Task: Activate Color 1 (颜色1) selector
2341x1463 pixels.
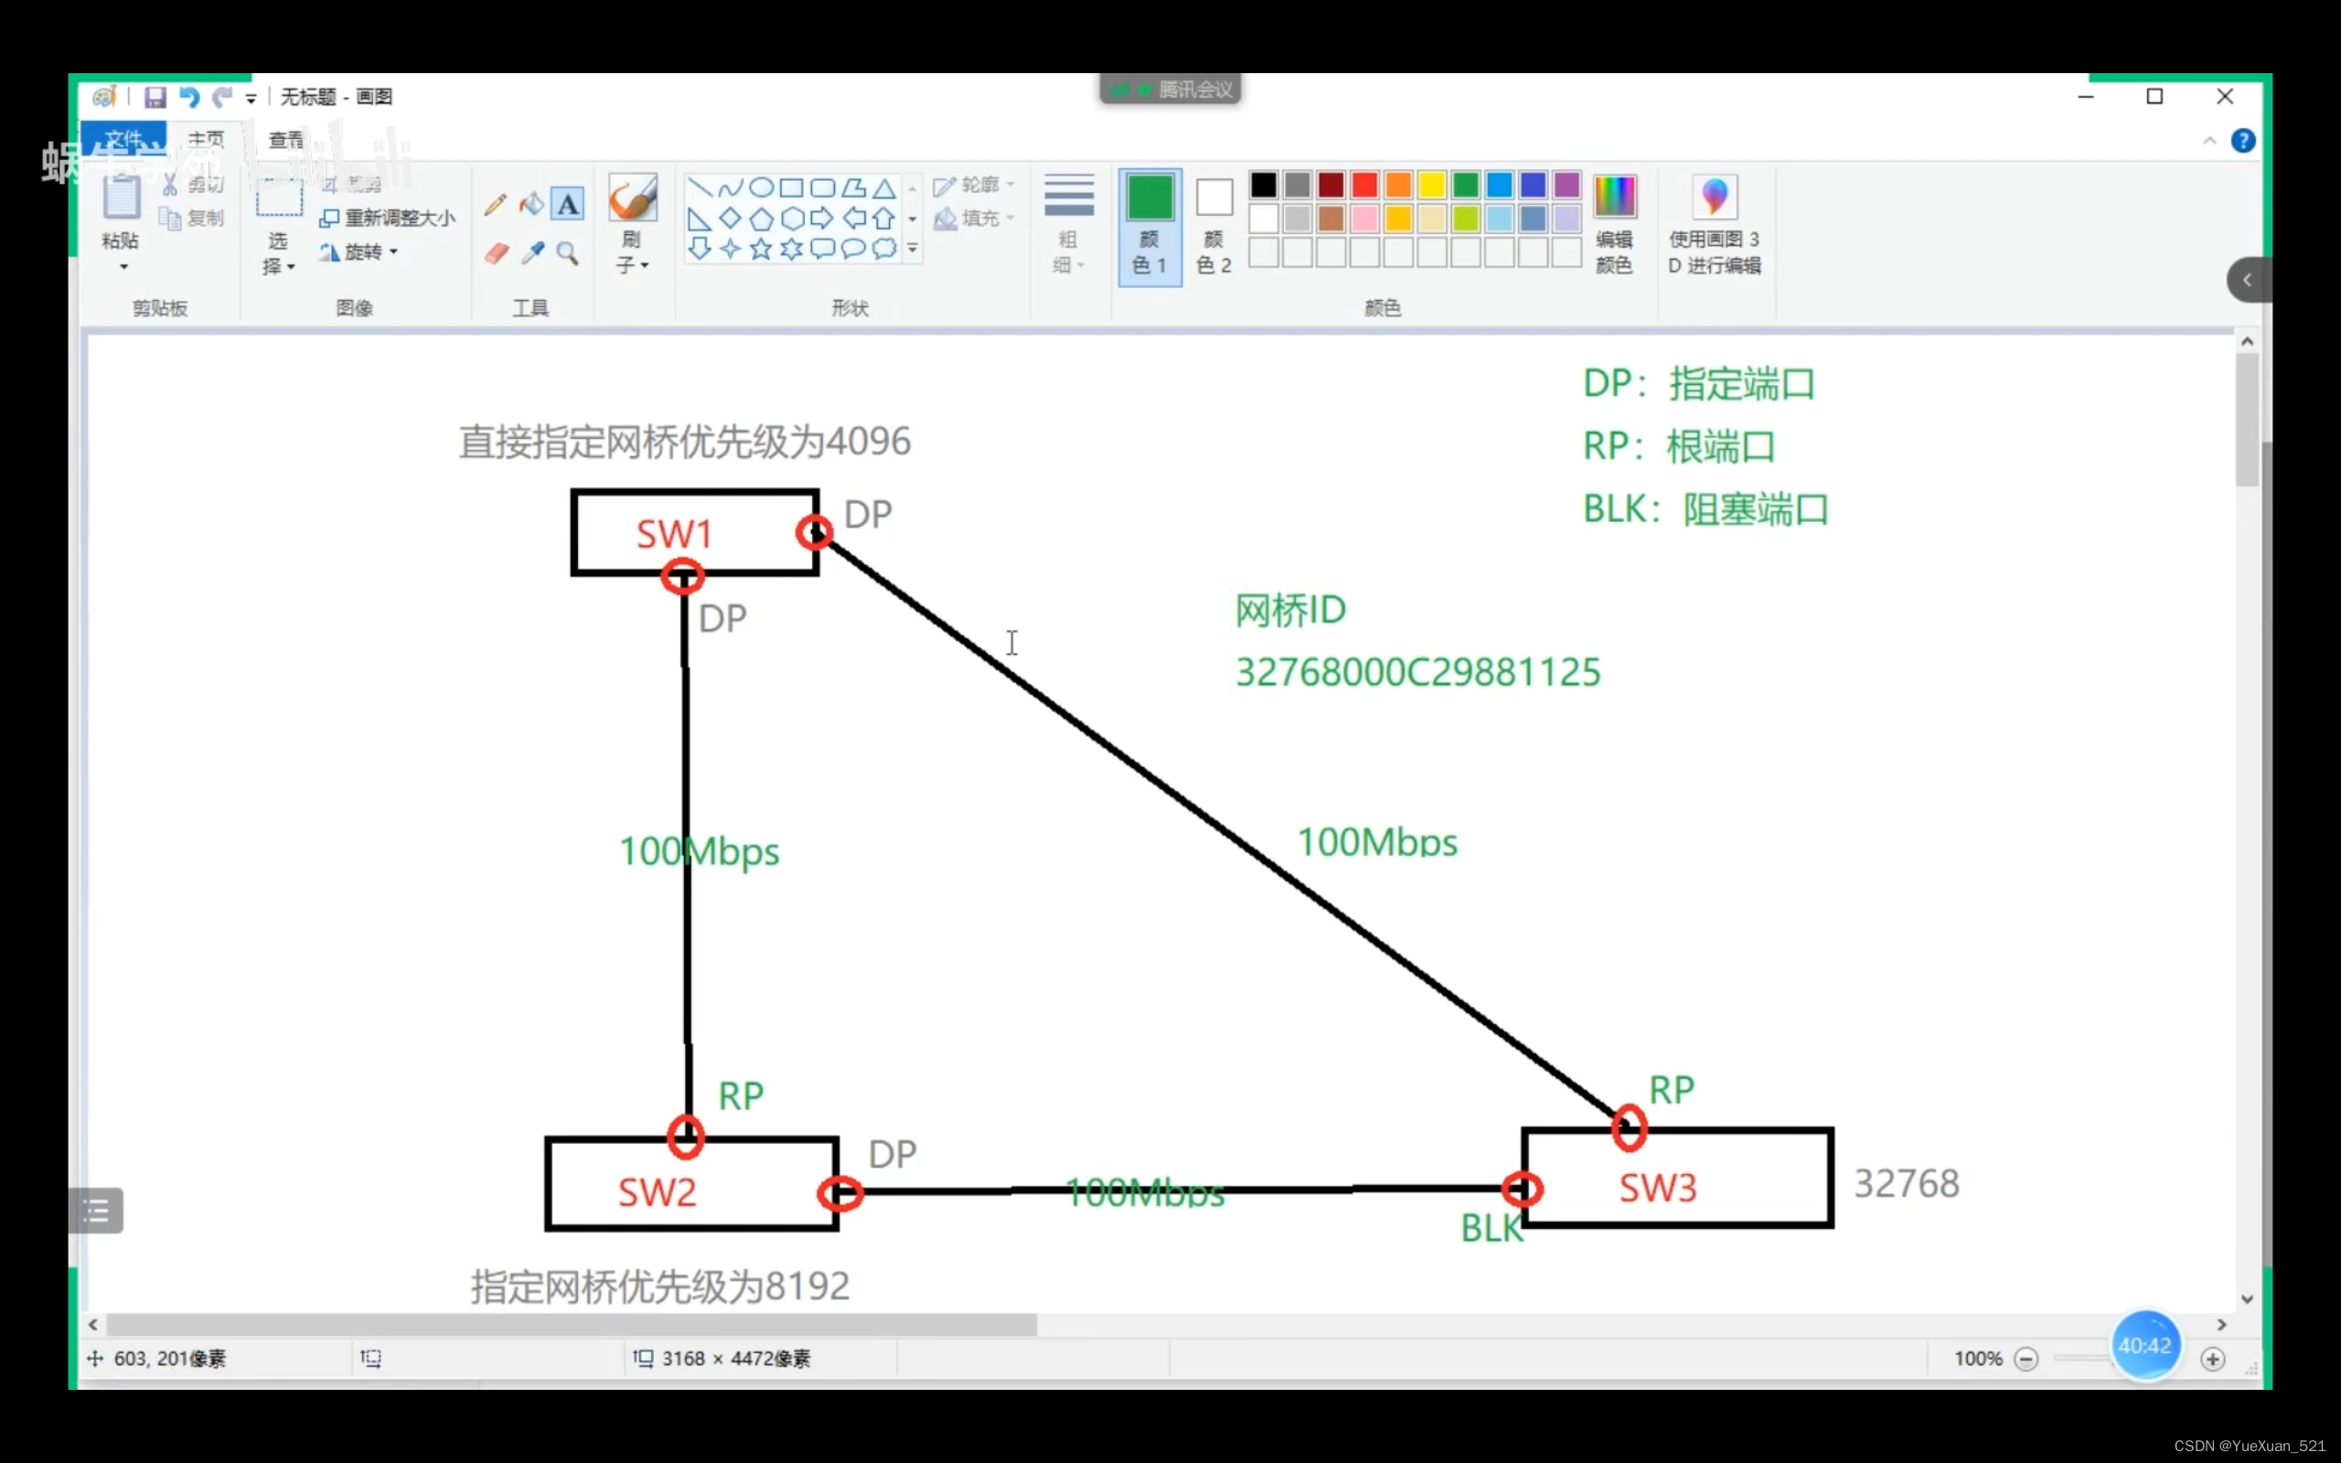Action: (1149, 227)
